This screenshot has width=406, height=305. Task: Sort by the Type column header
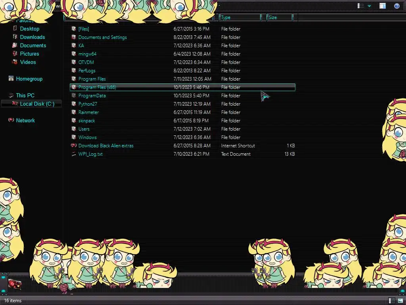240,17
